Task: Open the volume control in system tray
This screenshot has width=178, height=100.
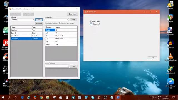Action: tap(155, 97)
